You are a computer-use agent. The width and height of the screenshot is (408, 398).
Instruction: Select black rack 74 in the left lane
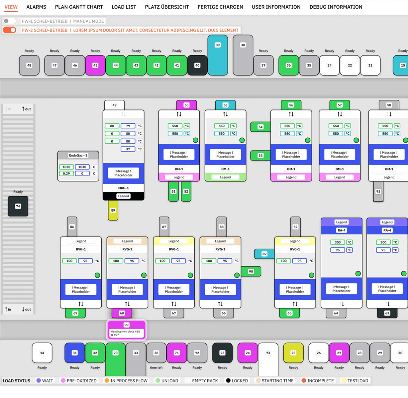(18, 206)
